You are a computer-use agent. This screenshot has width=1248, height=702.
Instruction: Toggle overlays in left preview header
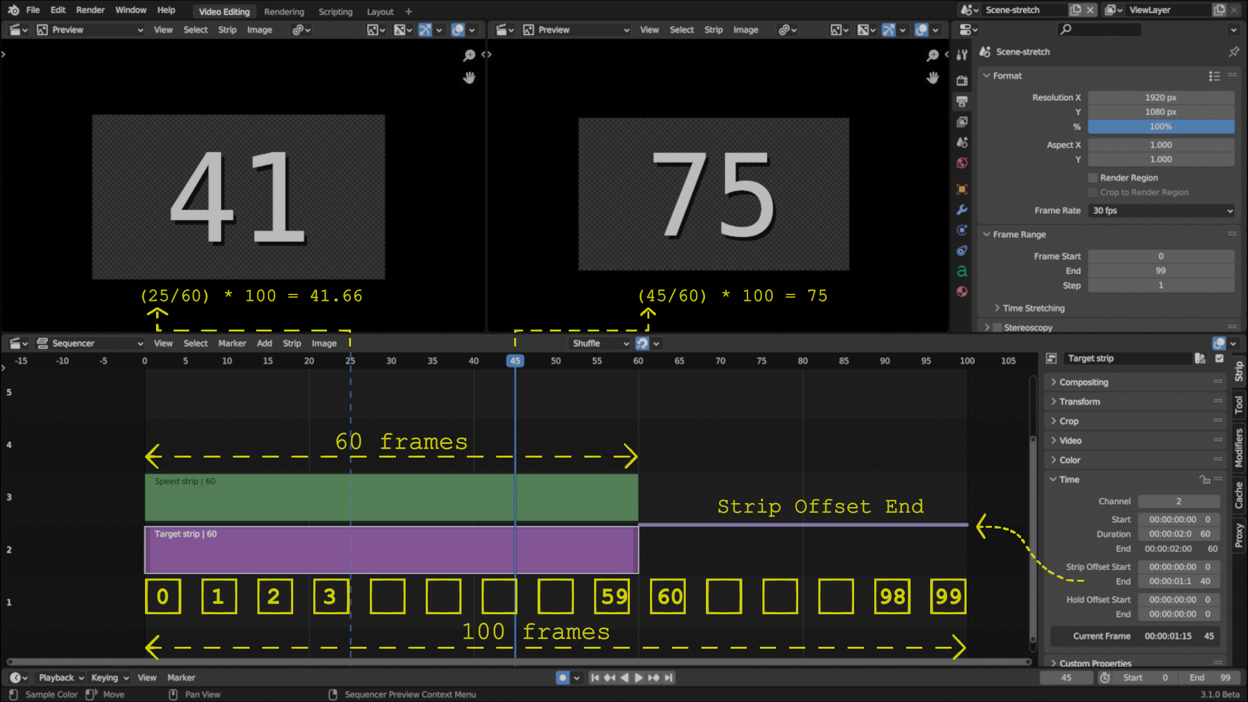click(x=458, y=30)
